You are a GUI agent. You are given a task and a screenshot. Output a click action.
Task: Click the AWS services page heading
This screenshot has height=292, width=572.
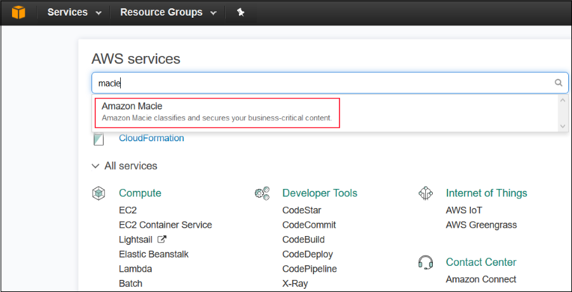pos(136,59)
